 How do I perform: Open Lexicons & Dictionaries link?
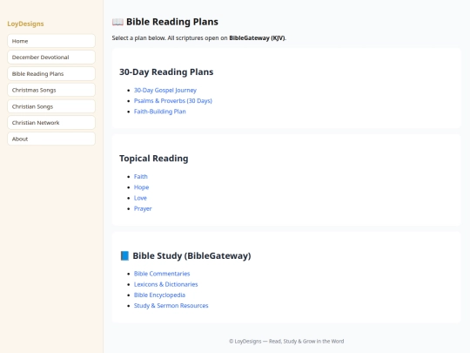pos(165,284)
